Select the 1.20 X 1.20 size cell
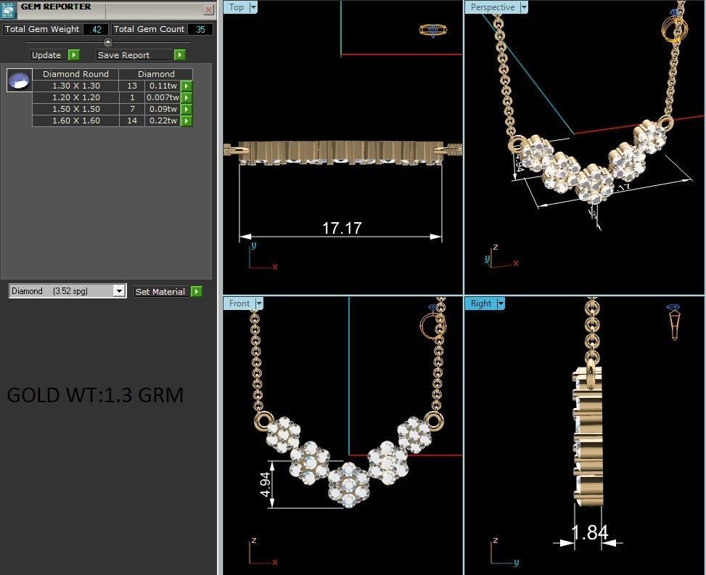Screen dimensions: 706x575 point(75,97)
